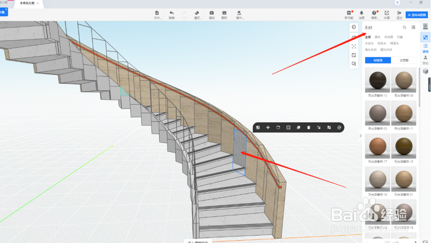This screenshot has height=243, width=431.
Task: Open the 通用 general sidebar tab
Action: tap(425, 48)
